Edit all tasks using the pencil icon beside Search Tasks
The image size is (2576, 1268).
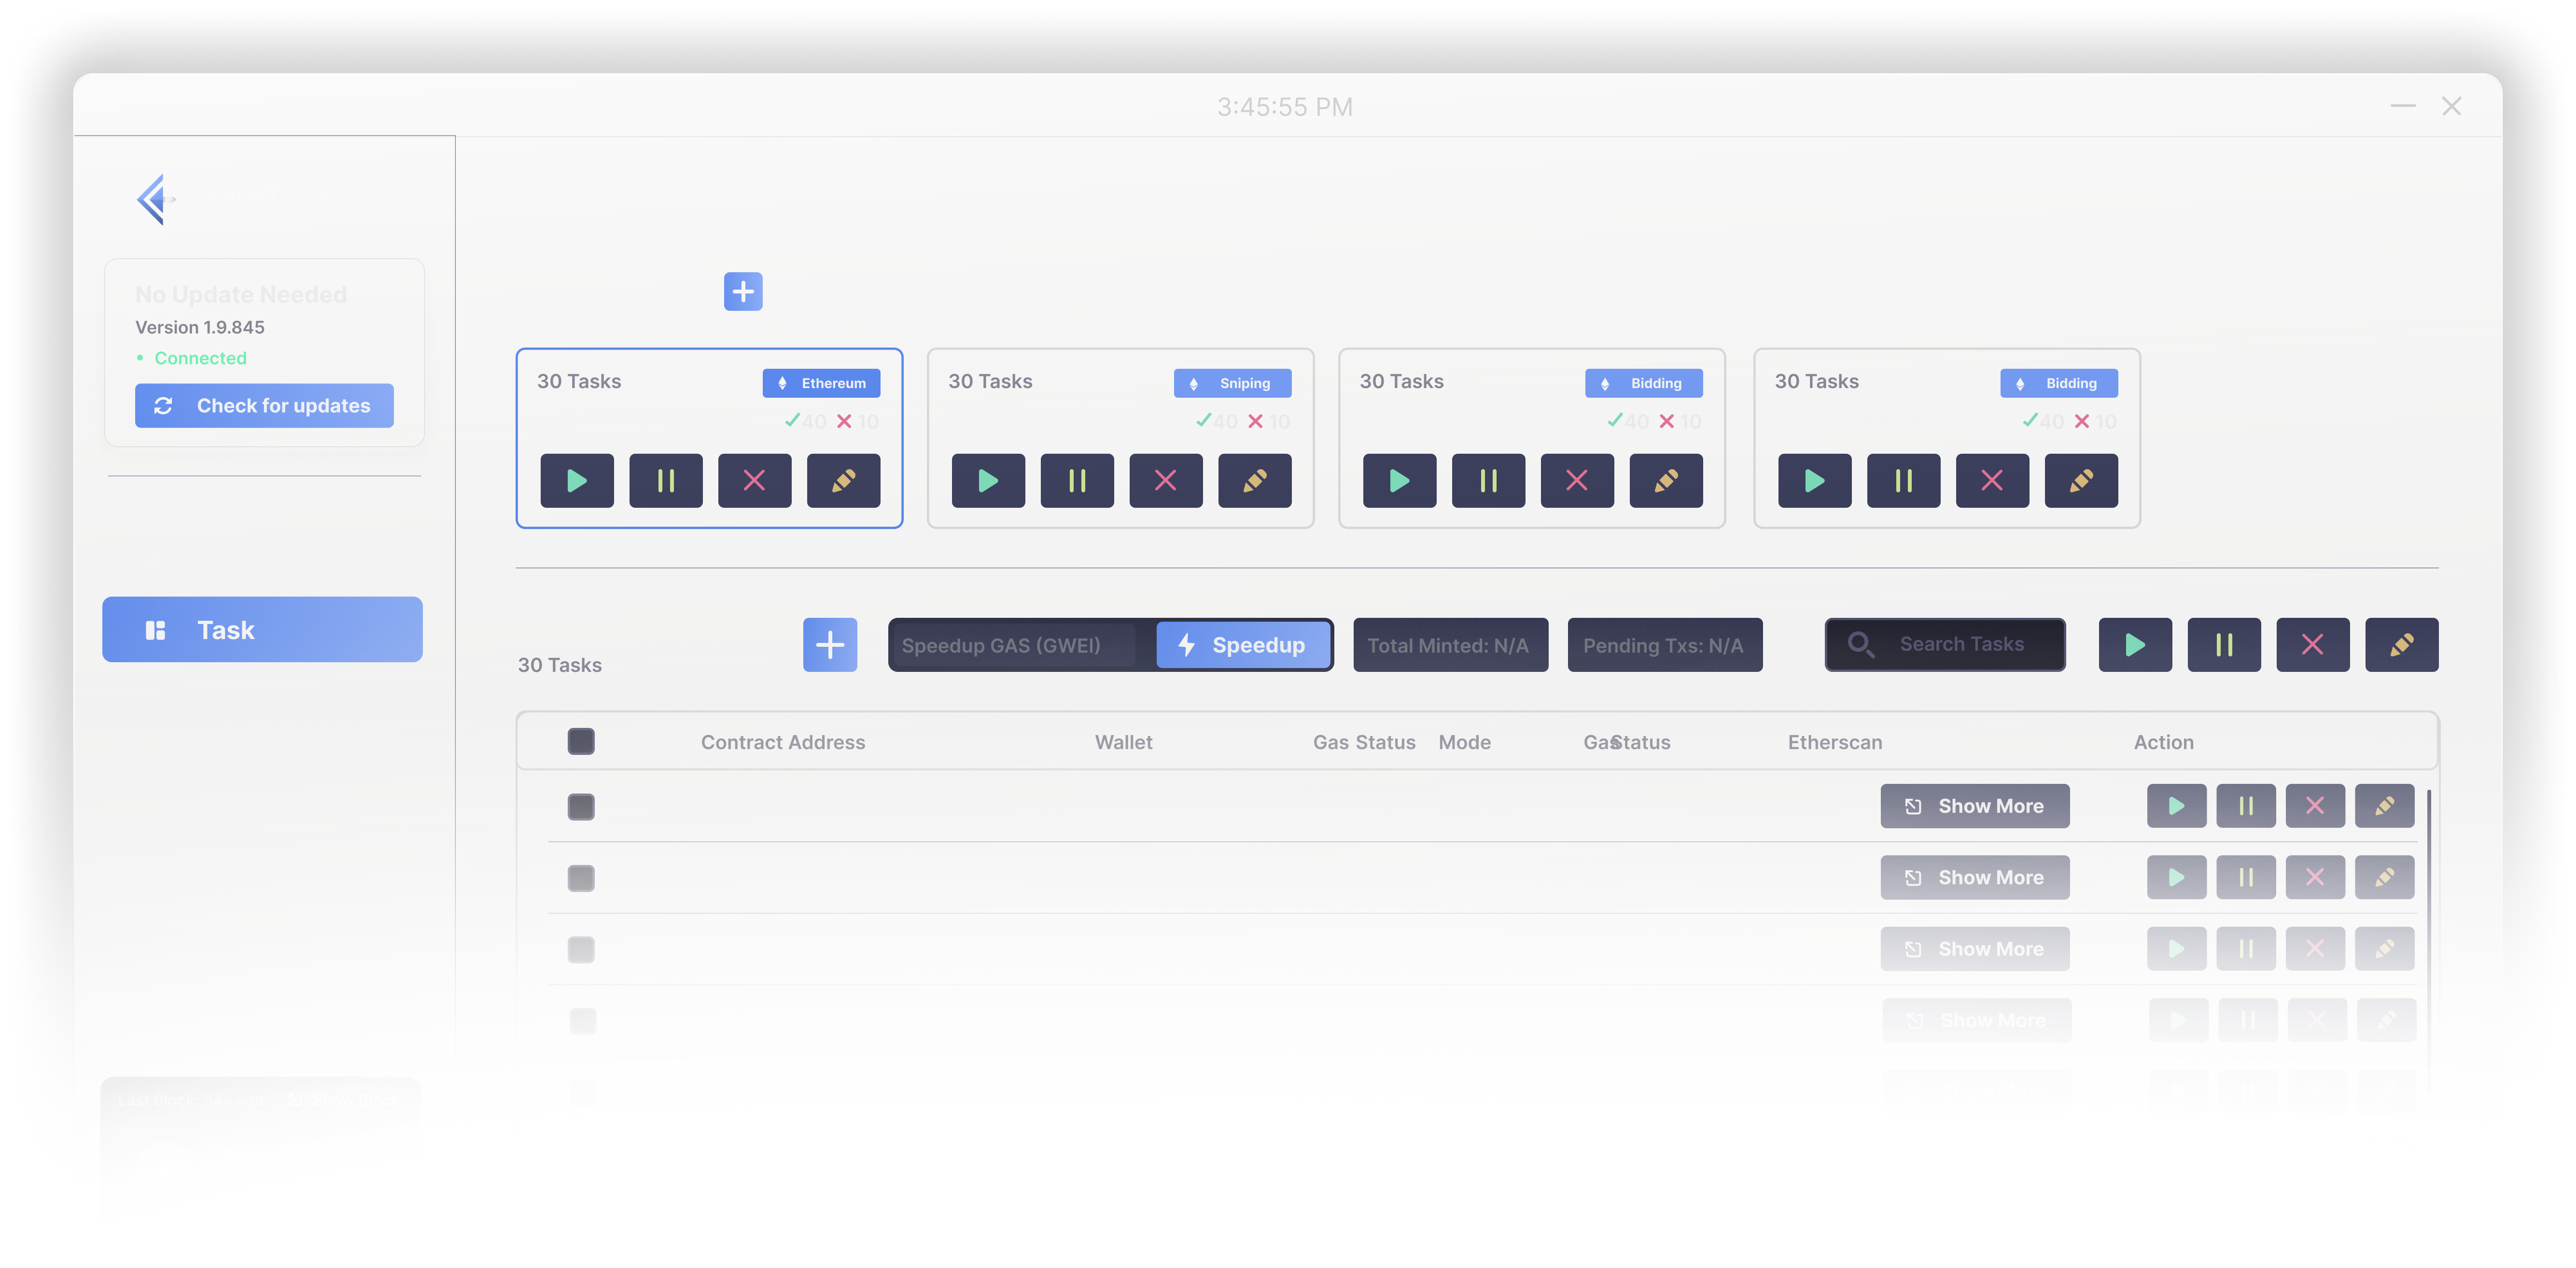[x=2402, y=645]
